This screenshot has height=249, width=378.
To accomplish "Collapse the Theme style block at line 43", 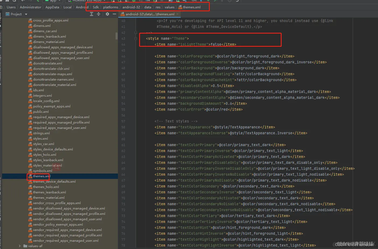I will [136, 38].
